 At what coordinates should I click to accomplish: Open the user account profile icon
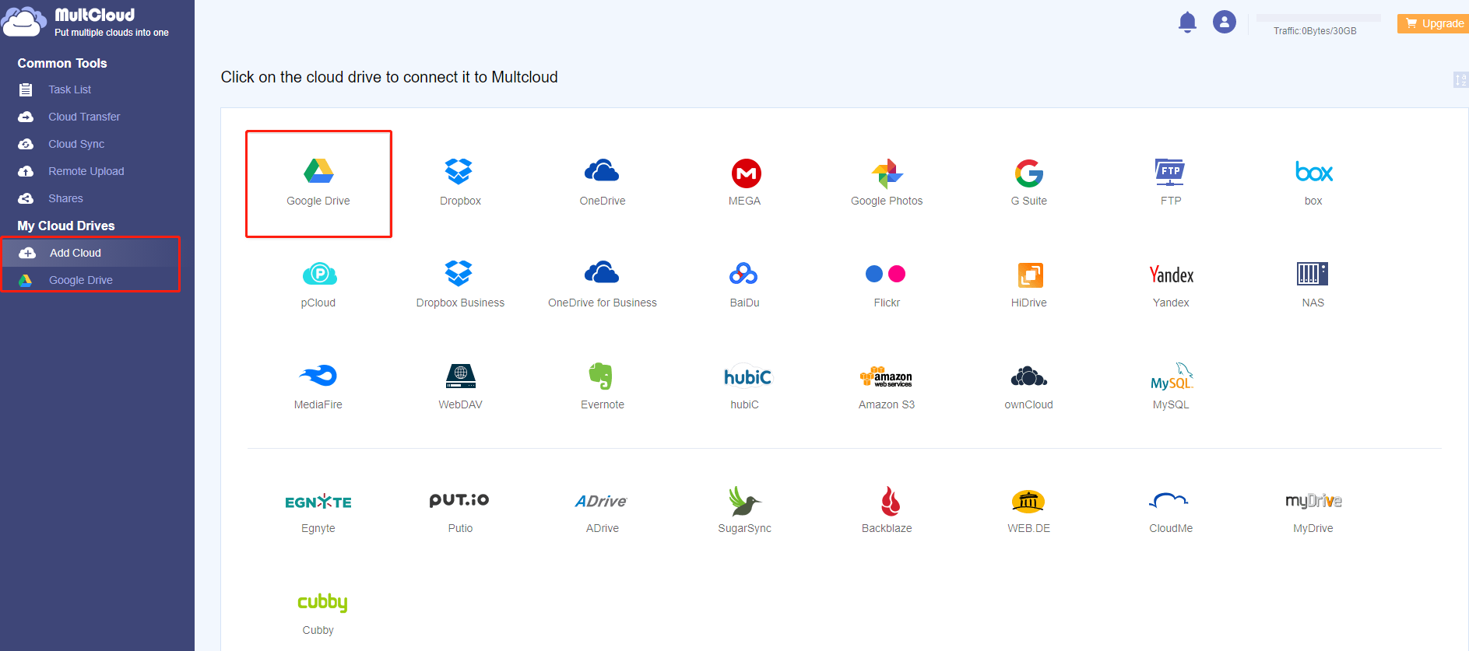coord(1224,22)
